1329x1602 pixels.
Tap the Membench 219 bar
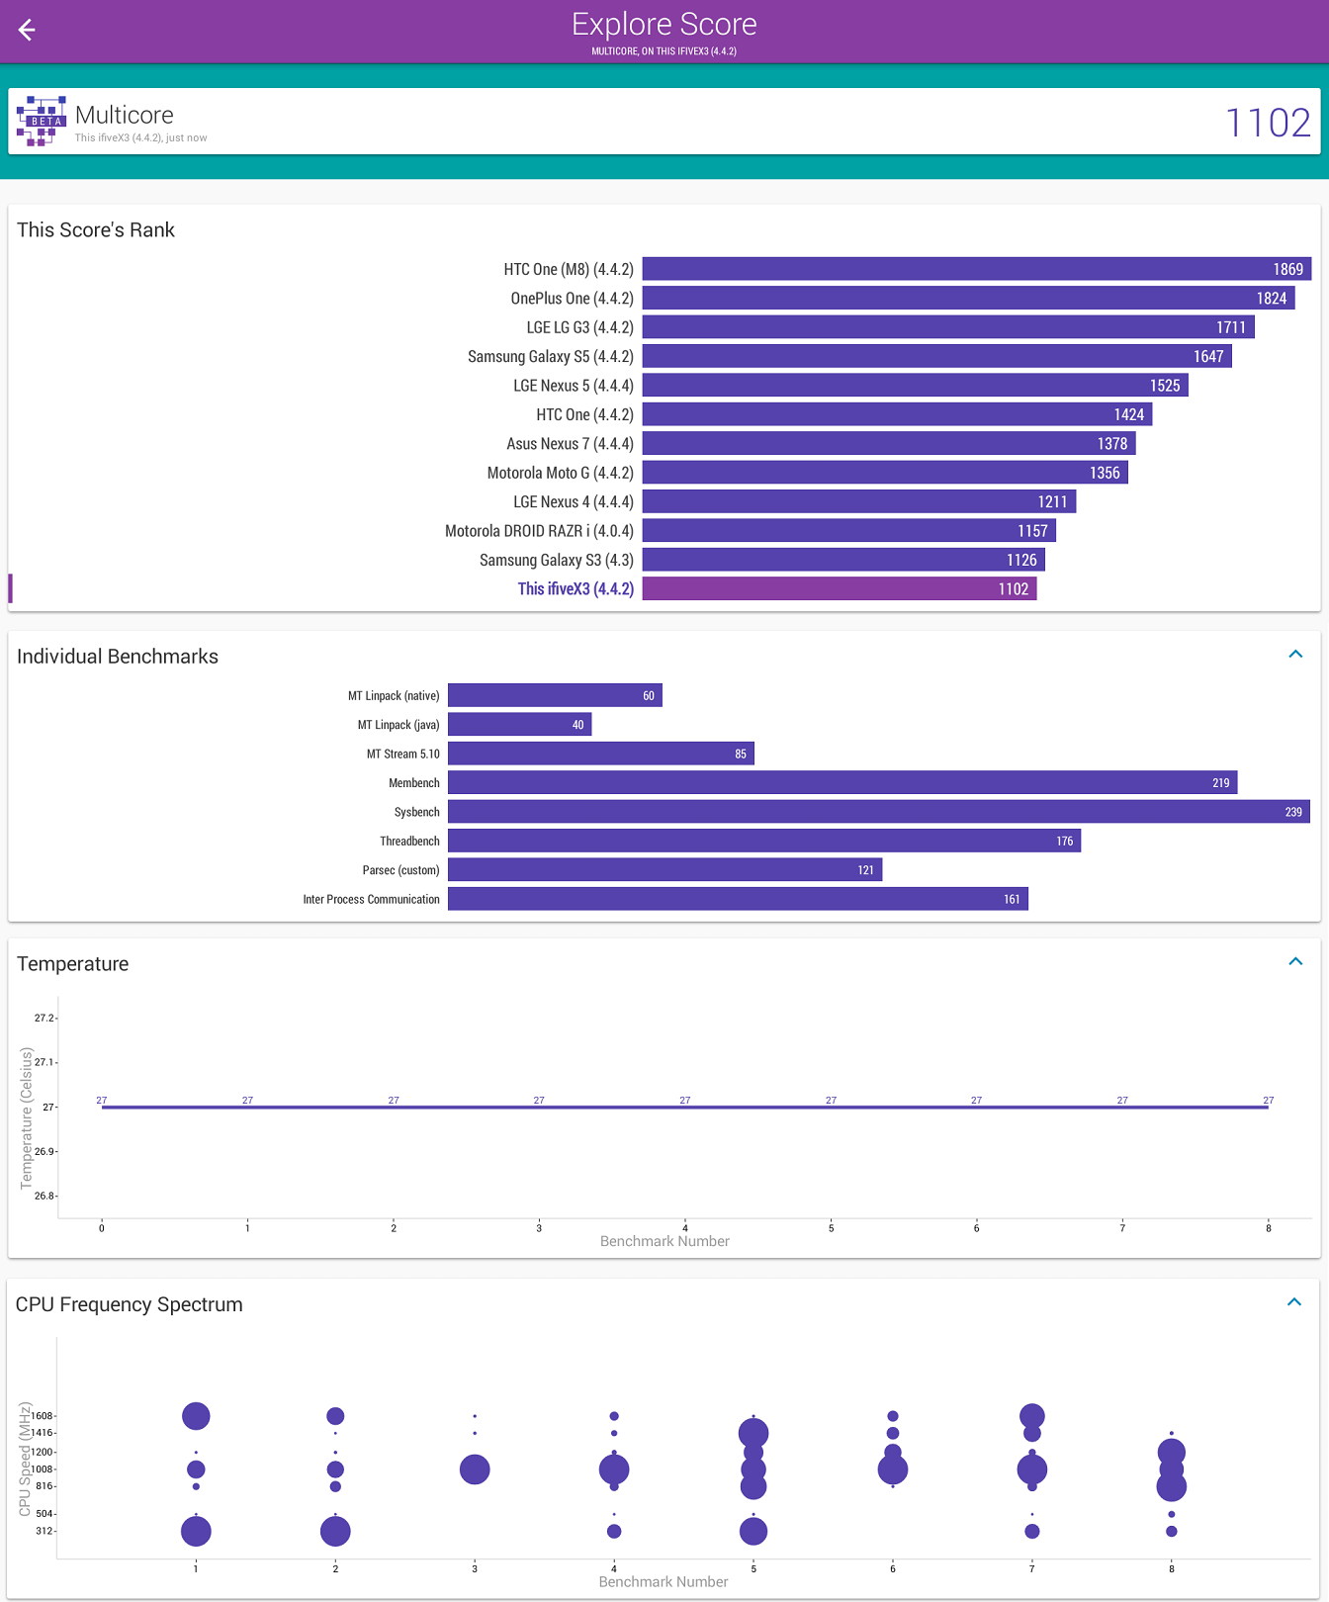pos(842,782)
